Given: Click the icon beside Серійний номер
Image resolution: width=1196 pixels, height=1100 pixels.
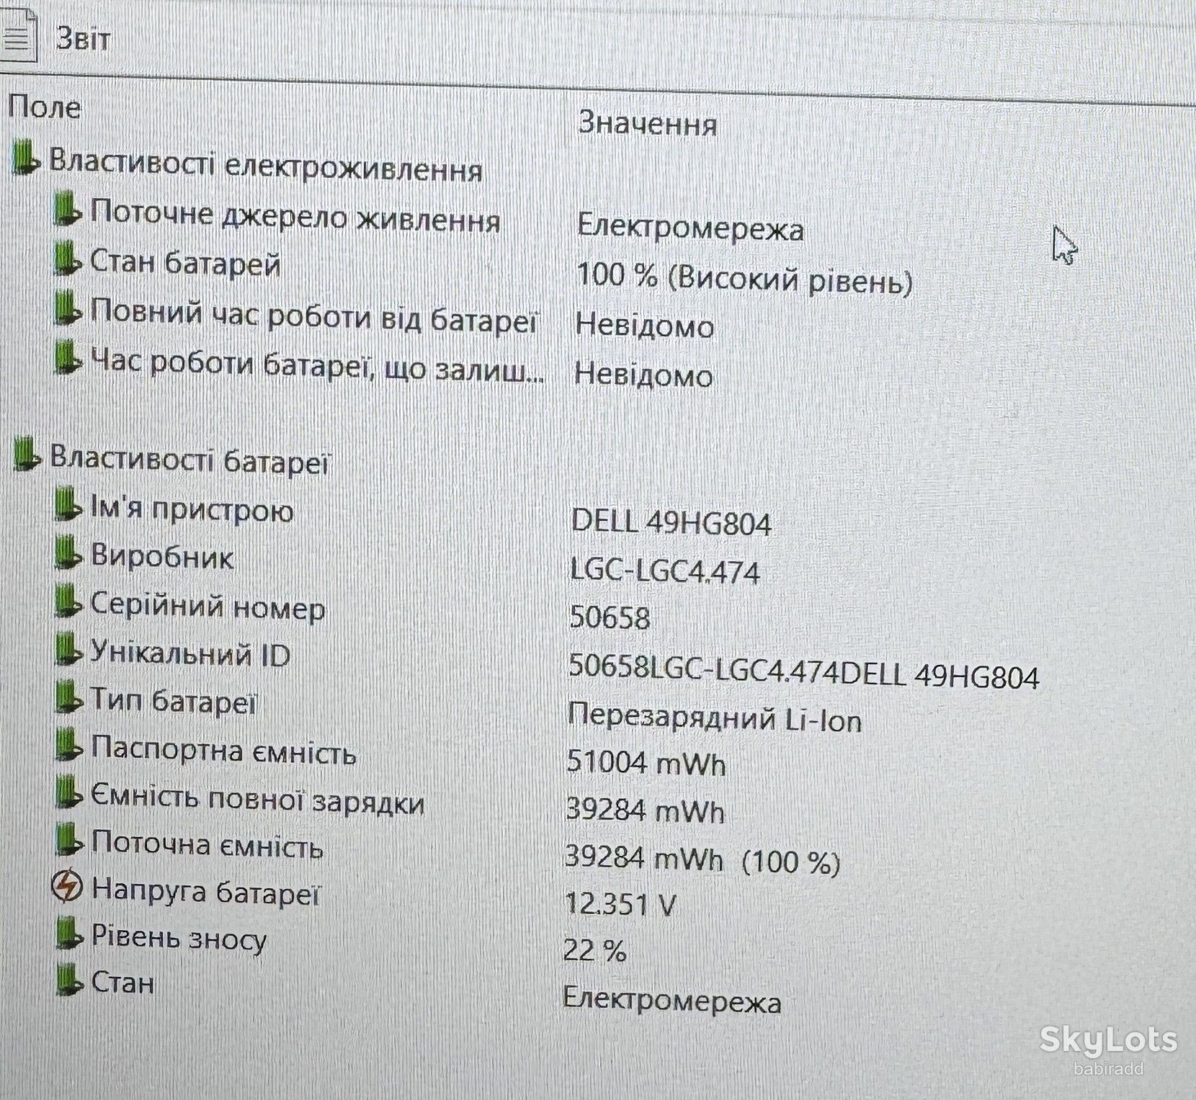Looking at the screenshot, I should point(68,602).
